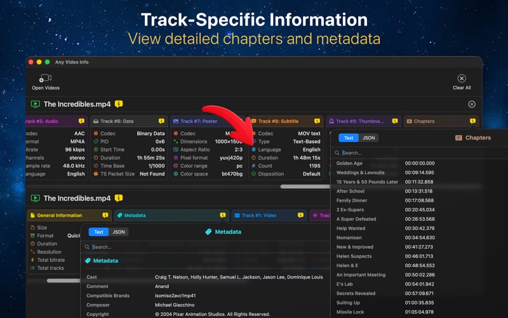The width and height of the screenshot is (508, 318).
Task: Select the 15 Years & 50 Pounds Later chapter
Action: tap(418, 182)
